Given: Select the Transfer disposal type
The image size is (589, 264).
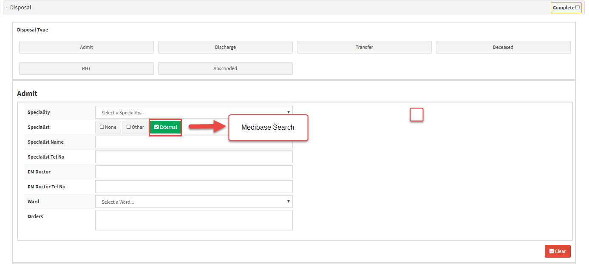Looking at the screenshot, I should coord(364,47).
